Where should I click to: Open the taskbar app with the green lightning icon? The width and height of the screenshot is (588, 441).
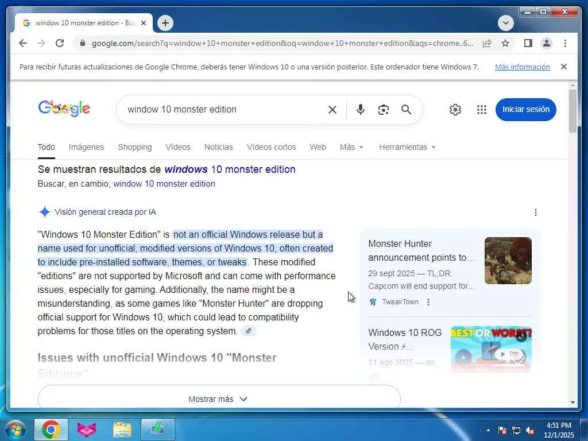click(x=158, y=430)
